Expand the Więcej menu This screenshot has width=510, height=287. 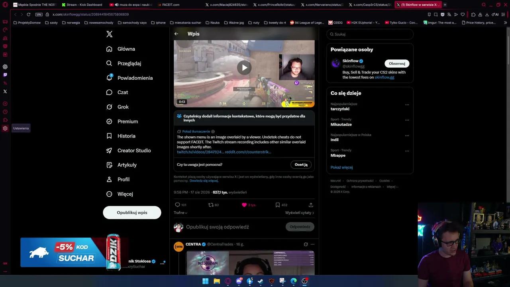120,194
